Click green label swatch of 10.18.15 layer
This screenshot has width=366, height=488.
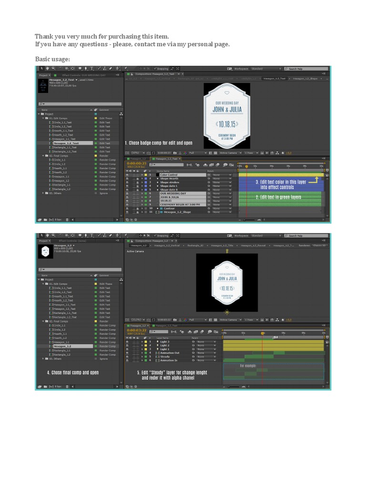click(x=145, y=201)
